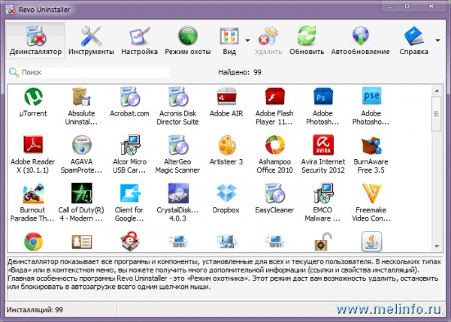Click the vertical scrollbar thumb
Image resolution: width=451 pixels, height=322 pixels.
pyautogui.click(x=437, y=114)
